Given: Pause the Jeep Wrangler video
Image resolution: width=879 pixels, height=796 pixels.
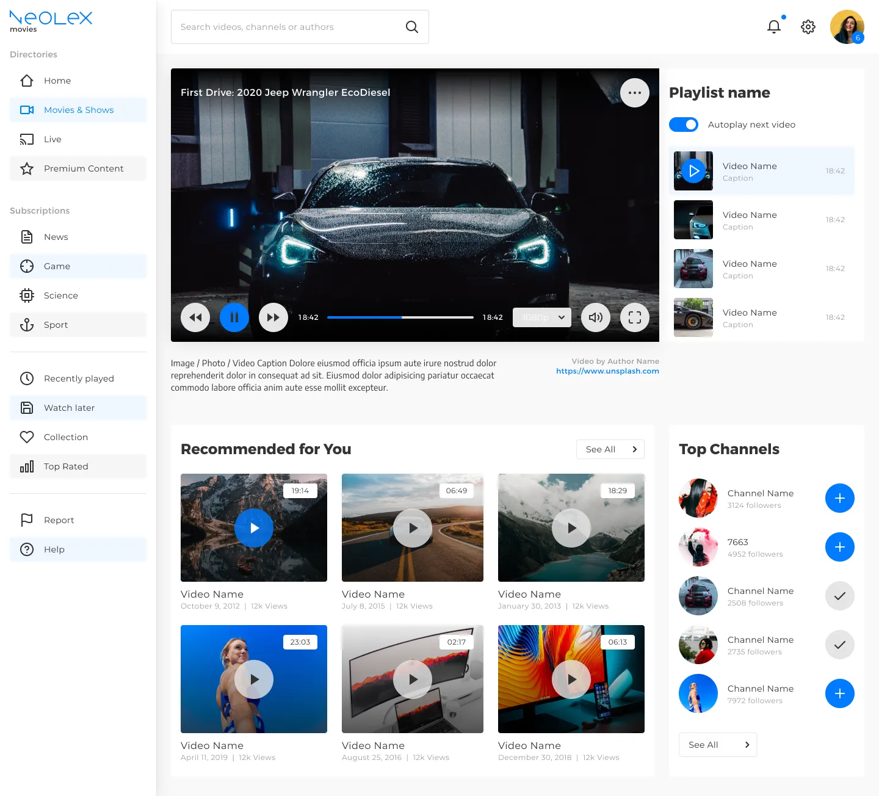Looking at the screenshot, I should [x=234, y=317].
